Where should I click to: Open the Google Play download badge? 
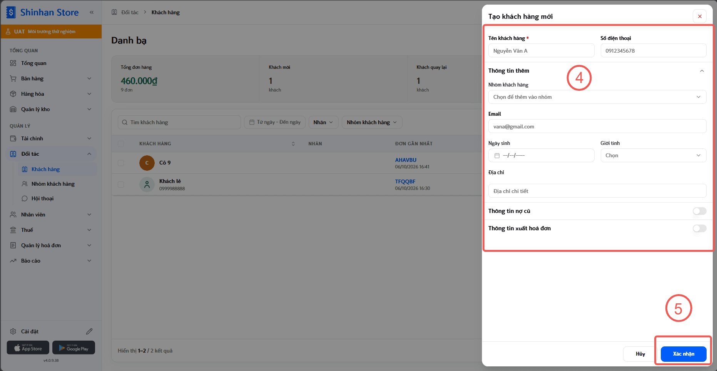(74, 348)
